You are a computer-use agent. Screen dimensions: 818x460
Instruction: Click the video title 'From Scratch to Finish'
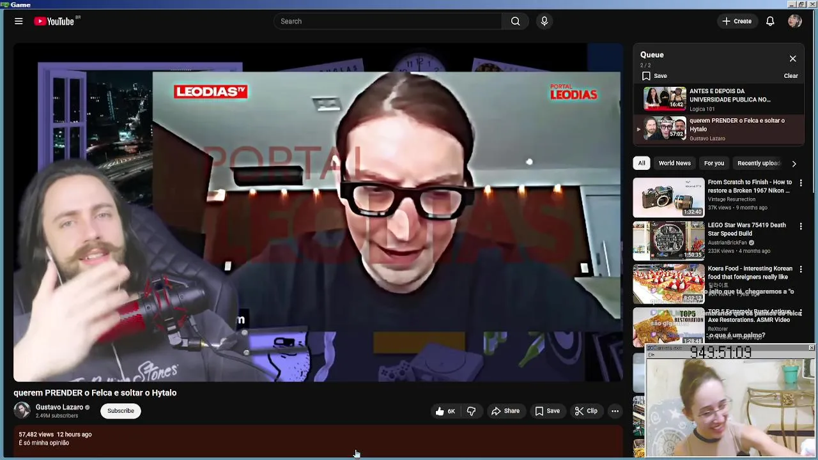click(750, 186)
